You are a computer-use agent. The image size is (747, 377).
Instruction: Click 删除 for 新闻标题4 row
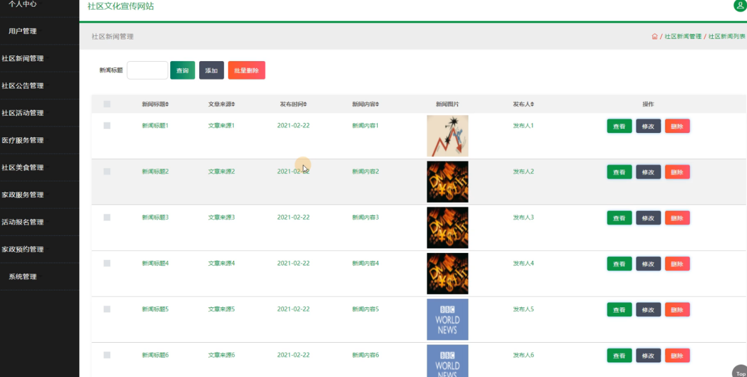click(677, 264)
